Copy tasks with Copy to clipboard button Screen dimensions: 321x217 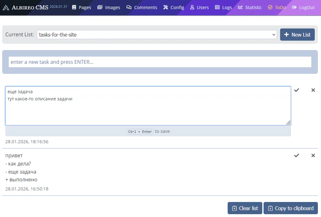pos(290,208)
